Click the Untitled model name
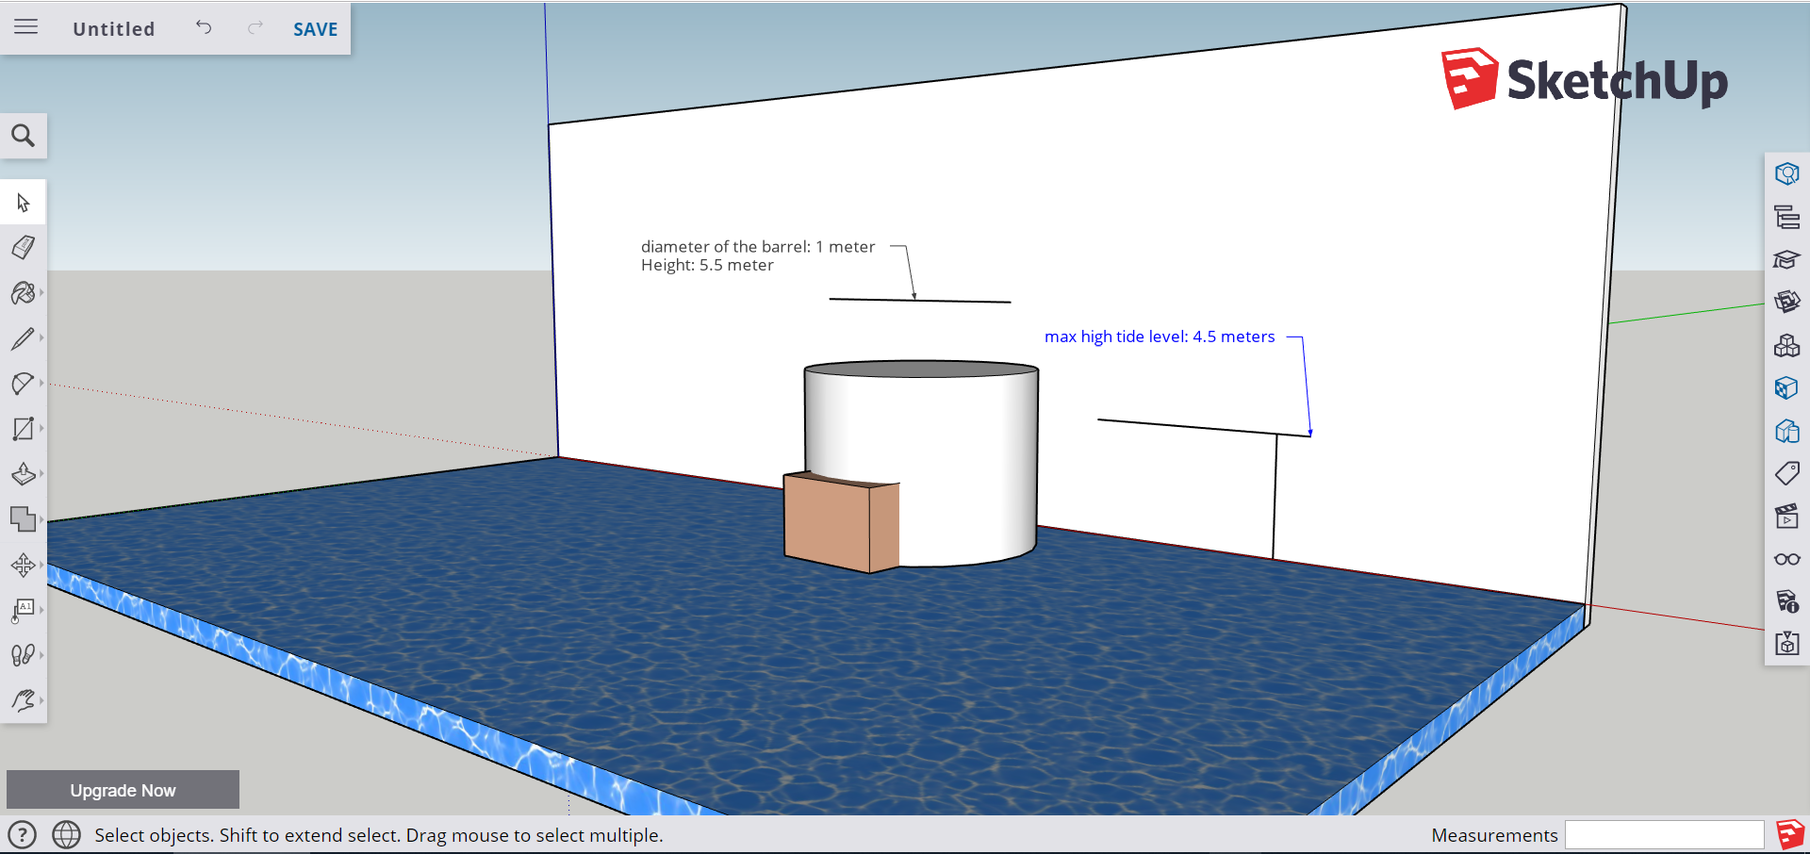 point(114,29)
